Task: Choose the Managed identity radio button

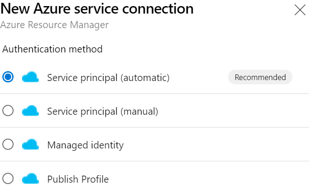Action: point(8,145)
